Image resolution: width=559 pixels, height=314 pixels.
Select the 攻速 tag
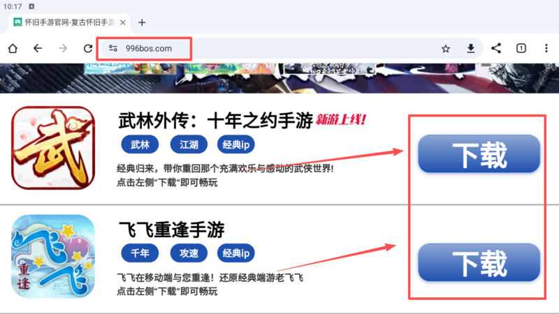click(189, 253)
